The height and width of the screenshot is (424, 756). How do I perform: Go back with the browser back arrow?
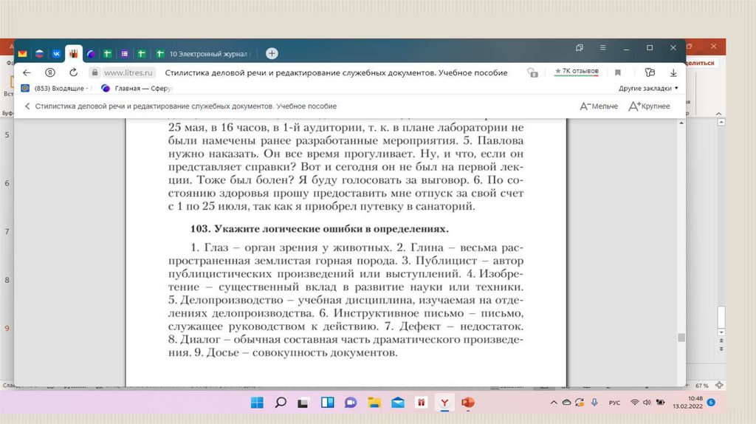click(x=27, y=72)
